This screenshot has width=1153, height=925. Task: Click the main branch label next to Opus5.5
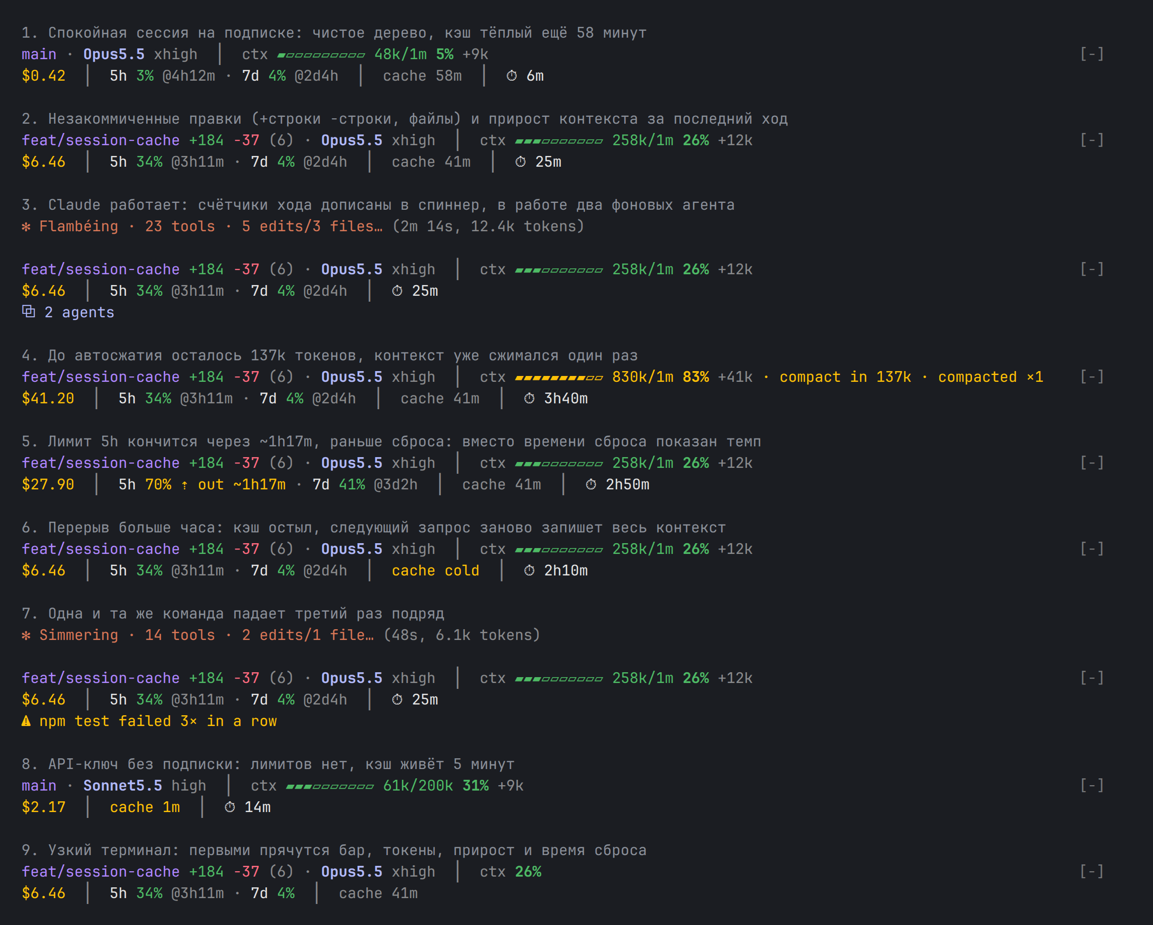(x=39, y=54)
